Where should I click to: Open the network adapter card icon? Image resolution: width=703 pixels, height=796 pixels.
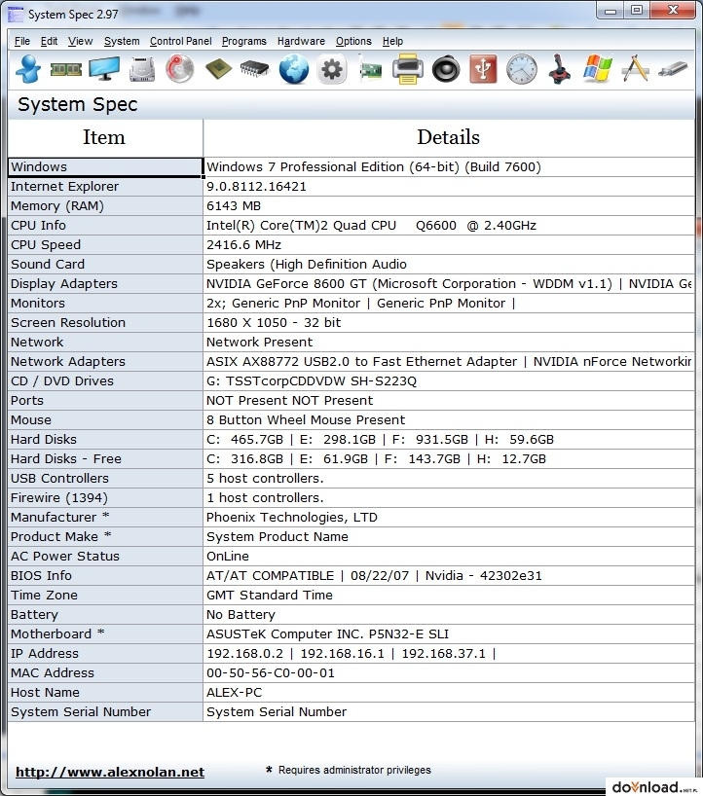pyautogui.click(x=370, y=71)
